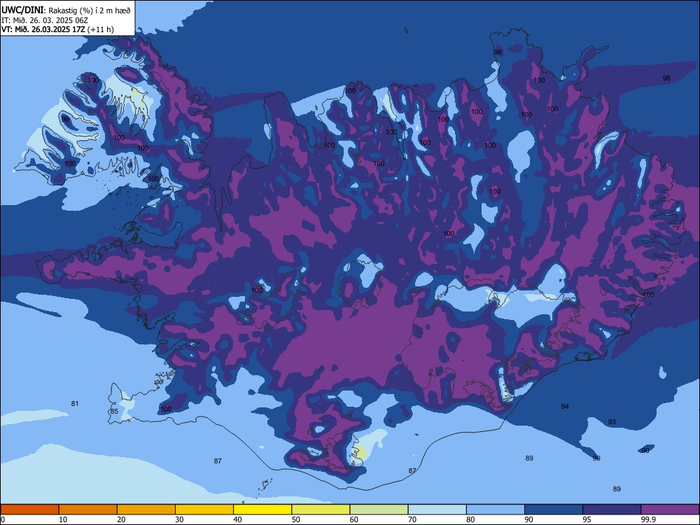Click the dark orange 0–10 legend swatch
700x525 pixels.
(x=30, y=510)
